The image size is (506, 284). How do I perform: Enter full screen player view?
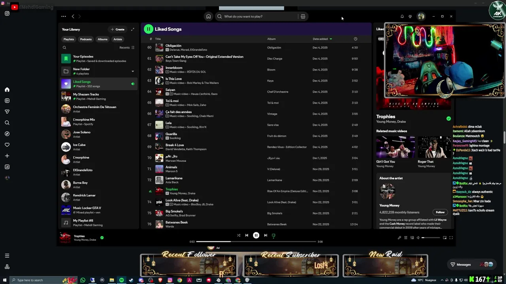click(x=451, y=237)
